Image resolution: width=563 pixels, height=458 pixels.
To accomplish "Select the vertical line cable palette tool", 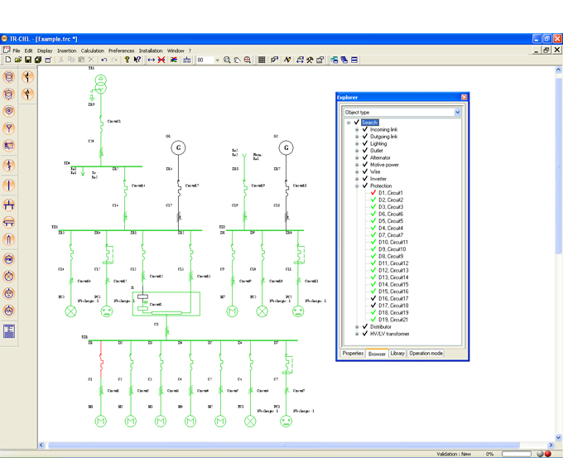I will tap(9, 186).
